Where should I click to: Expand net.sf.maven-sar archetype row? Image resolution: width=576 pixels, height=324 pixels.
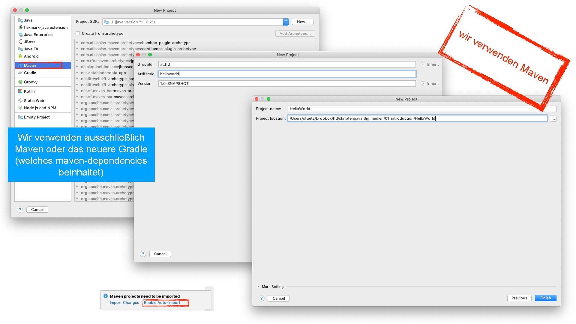click(x=77, y=97)
